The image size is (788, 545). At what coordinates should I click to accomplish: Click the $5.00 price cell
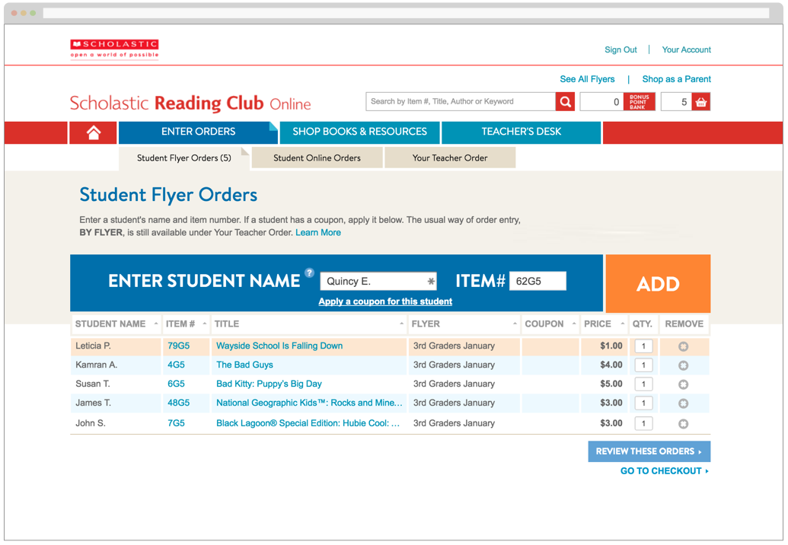tap(604, 384)
